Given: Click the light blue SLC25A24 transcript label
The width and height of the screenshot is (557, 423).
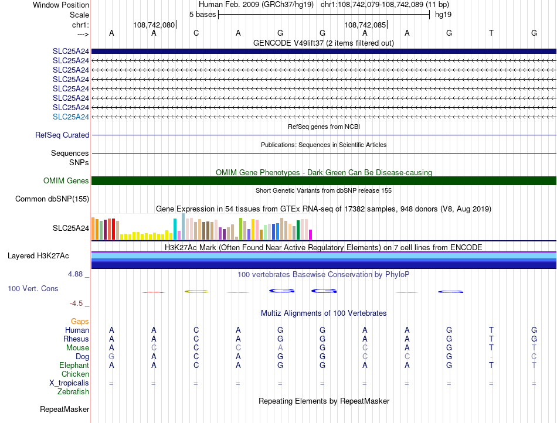Looking at the screenshot, I should click(x=71, y=117).
